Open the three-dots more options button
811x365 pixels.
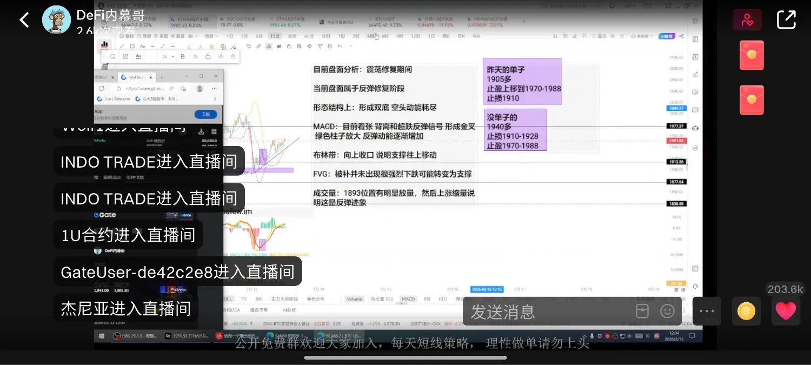point(707,311)
